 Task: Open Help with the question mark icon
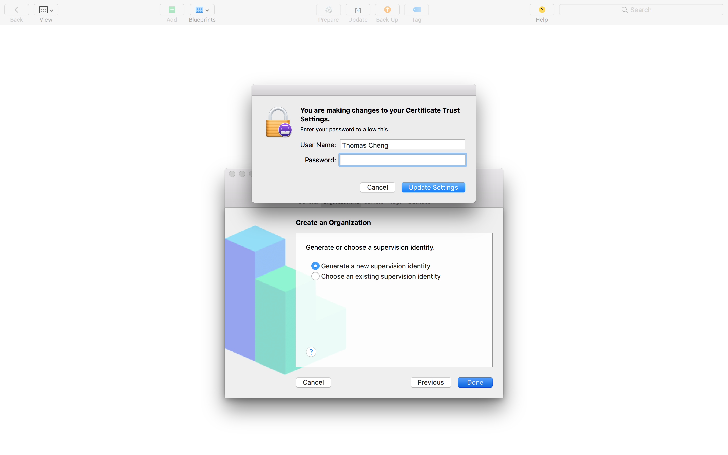tap(541, 10)
